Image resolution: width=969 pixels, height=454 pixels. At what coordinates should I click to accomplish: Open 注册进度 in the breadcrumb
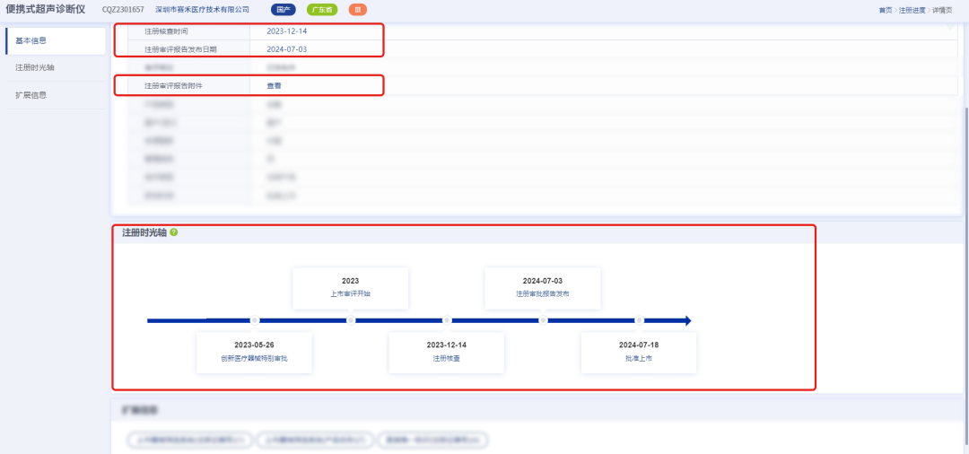[912, 10]
